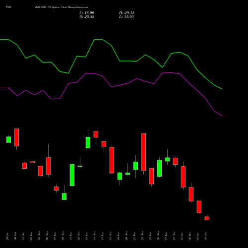This screenshot has height=248, width=248.
Task: Click the '01 Dec' date axis label
Action: (x=182, y=236)
